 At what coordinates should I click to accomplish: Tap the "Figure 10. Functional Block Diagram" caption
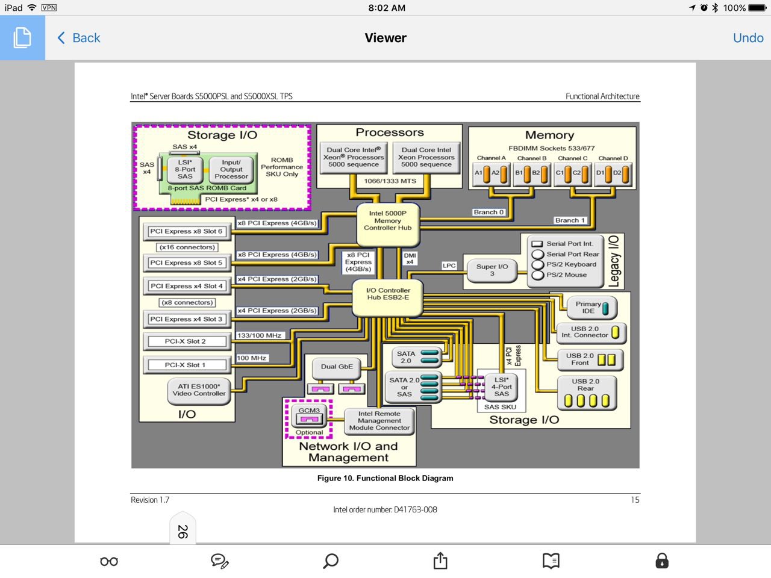tap(385, 478)
